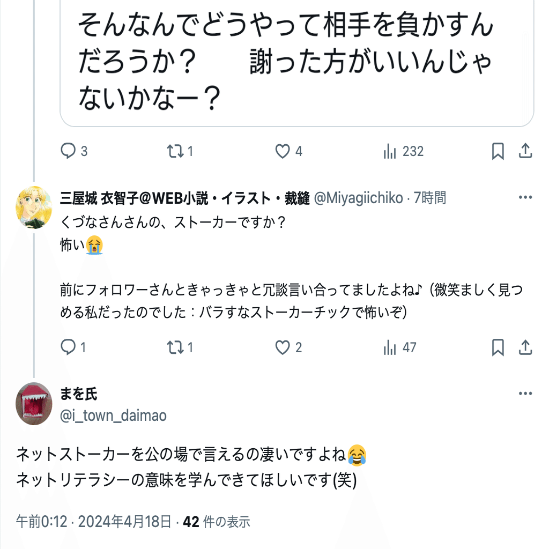Open more options for Miyagiichiko's tweet
Screen dimensions: 549x549
coord(525,198)
